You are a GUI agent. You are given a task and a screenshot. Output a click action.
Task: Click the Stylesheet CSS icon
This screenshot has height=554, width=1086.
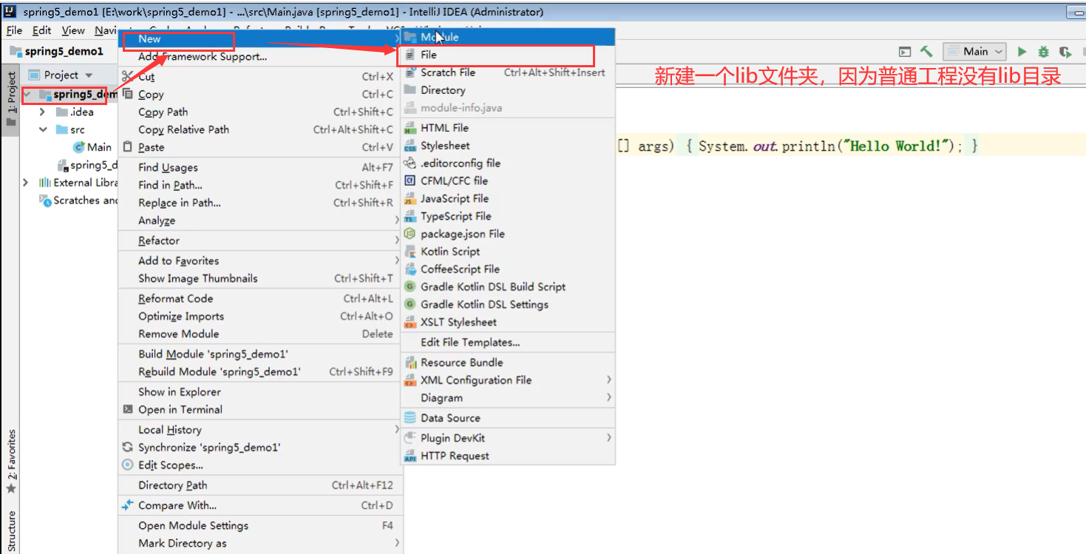[x=410, y=146]
